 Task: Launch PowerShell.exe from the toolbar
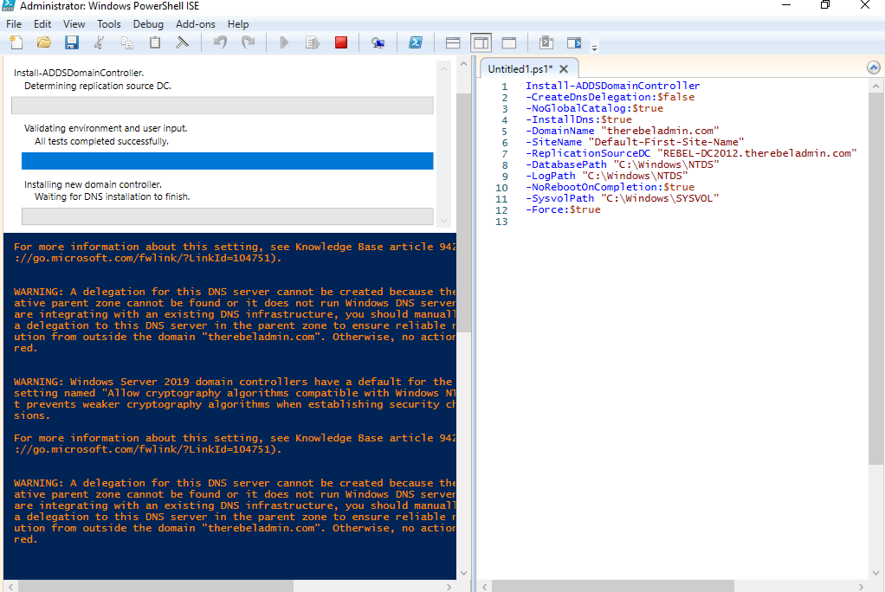(416, 43)
